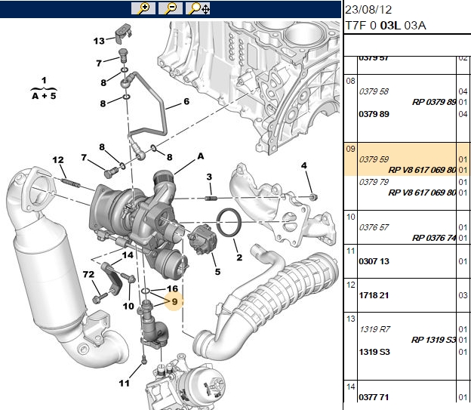Open replacement reference RP 1319 S3

434,340
